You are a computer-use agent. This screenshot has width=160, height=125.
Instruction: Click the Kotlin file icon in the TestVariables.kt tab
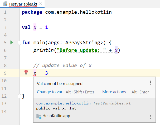tap(5, 4)
